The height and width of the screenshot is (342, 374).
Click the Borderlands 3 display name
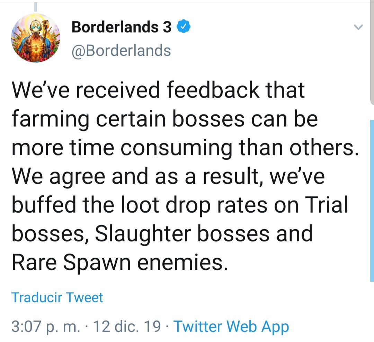pyautogui.click(x=121, y=27)
